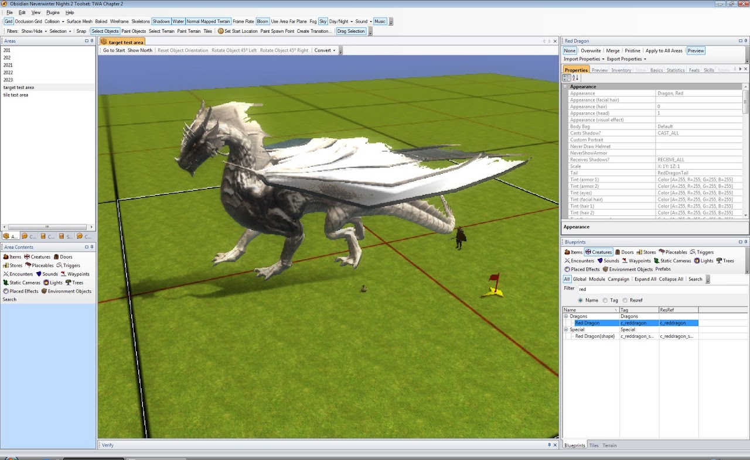Click the Expand All button in Blueprints
This screenshot has width=750, height=460.
coord(645,279)
